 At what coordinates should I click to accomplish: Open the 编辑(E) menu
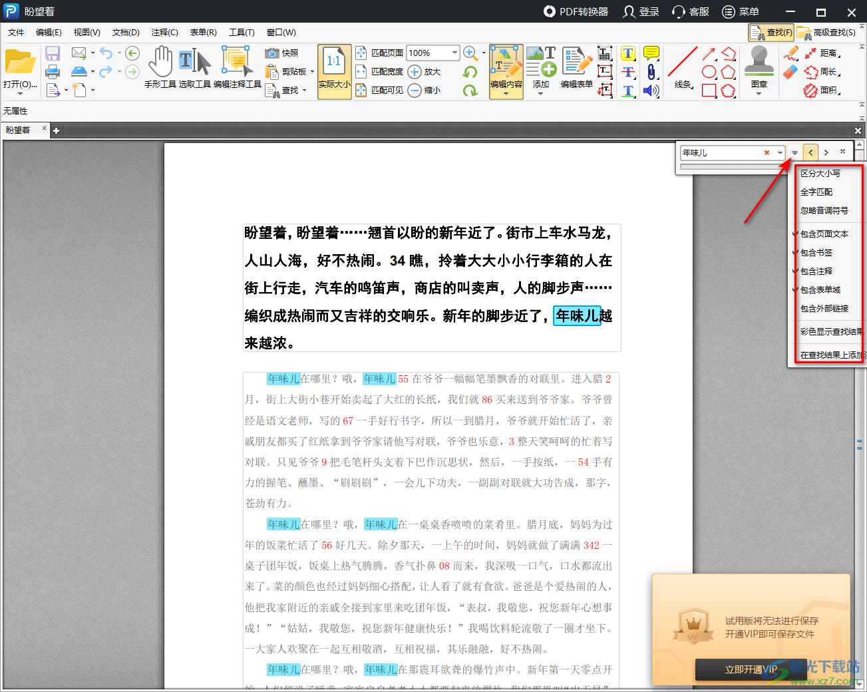49,32
